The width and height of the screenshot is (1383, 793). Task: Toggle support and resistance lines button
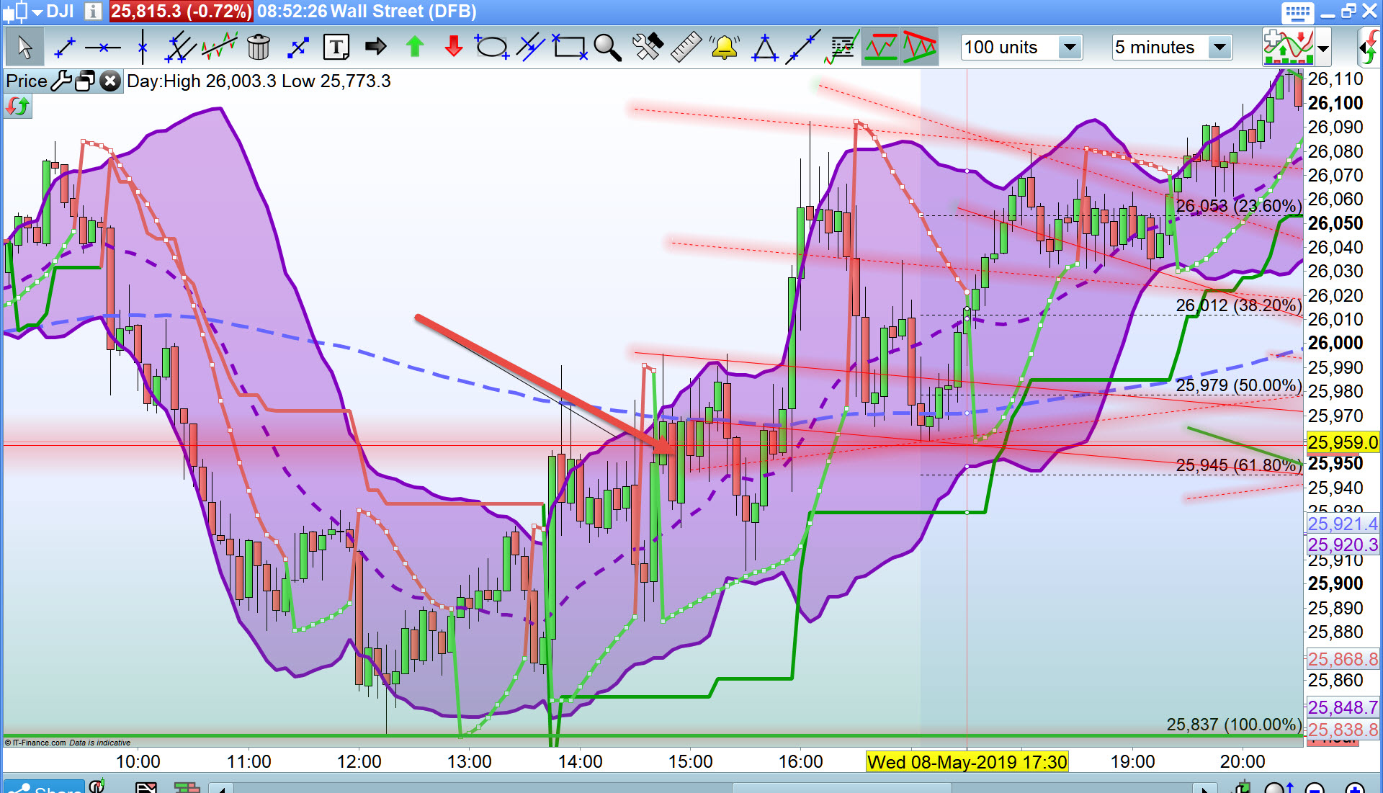881,48
